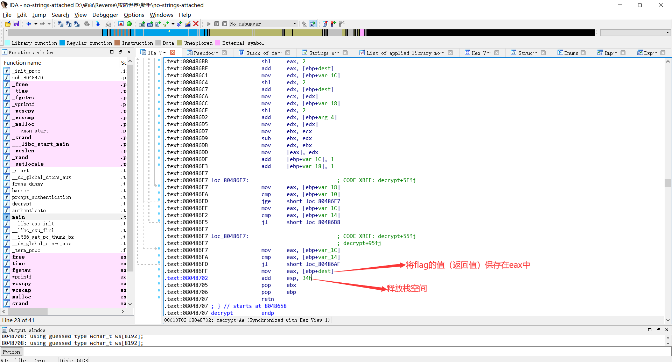
Task: Click the Unexplored color legend swatch
Action: (179, 43)
